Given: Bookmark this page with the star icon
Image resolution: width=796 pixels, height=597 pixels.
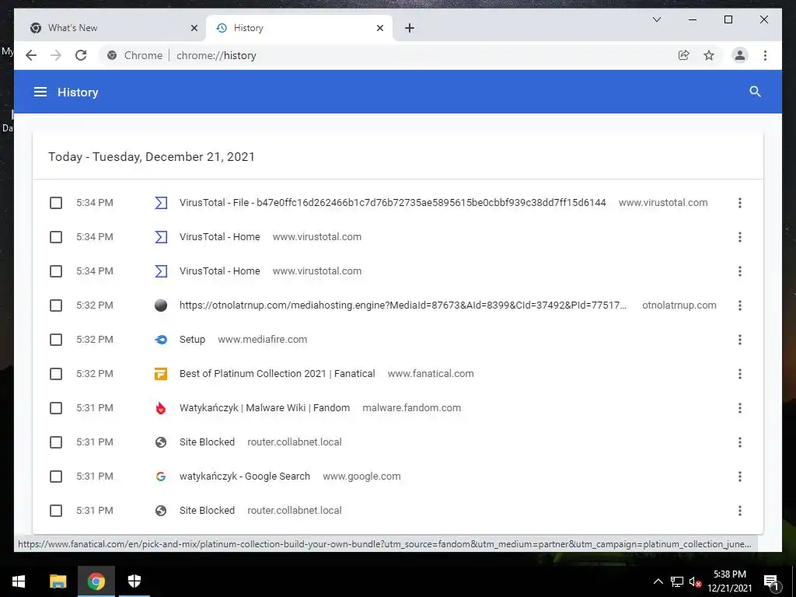Looking at the screenshot, I should click(x=709, y=55).
